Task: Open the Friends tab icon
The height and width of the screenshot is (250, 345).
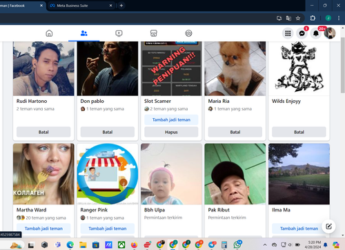Action: click(84, 33)
